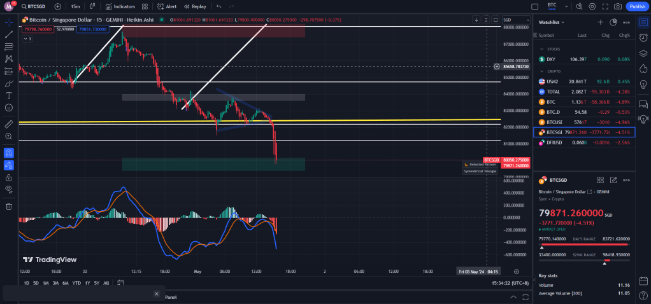Screen dimensions: 651x304
Task: Click the Publish button
Action: 636,6
